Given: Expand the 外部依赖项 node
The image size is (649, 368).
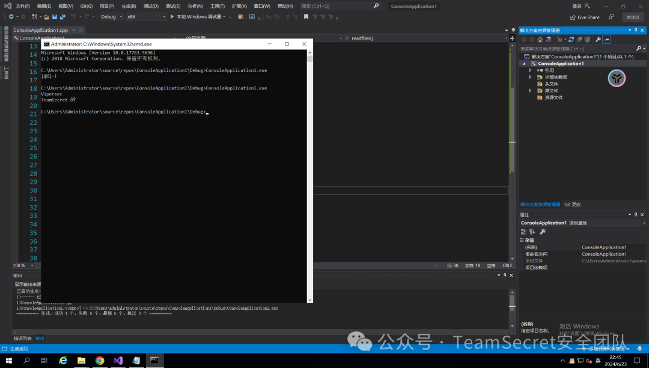Looking at the screenshot, I should [530, 77].
